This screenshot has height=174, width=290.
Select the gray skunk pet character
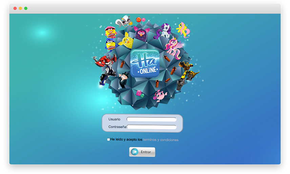[x=123, y=22]
